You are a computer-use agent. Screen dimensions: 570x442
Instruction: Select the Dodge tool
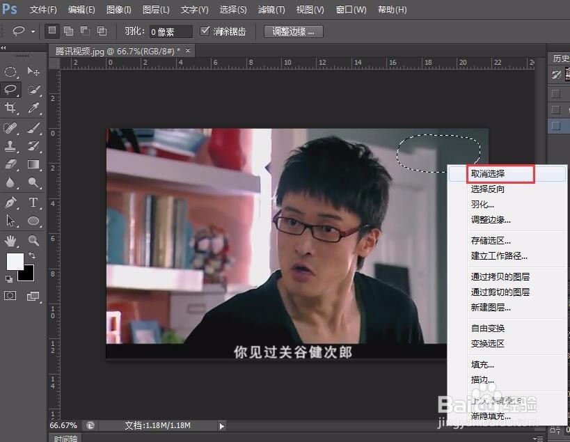coord(33,182)
